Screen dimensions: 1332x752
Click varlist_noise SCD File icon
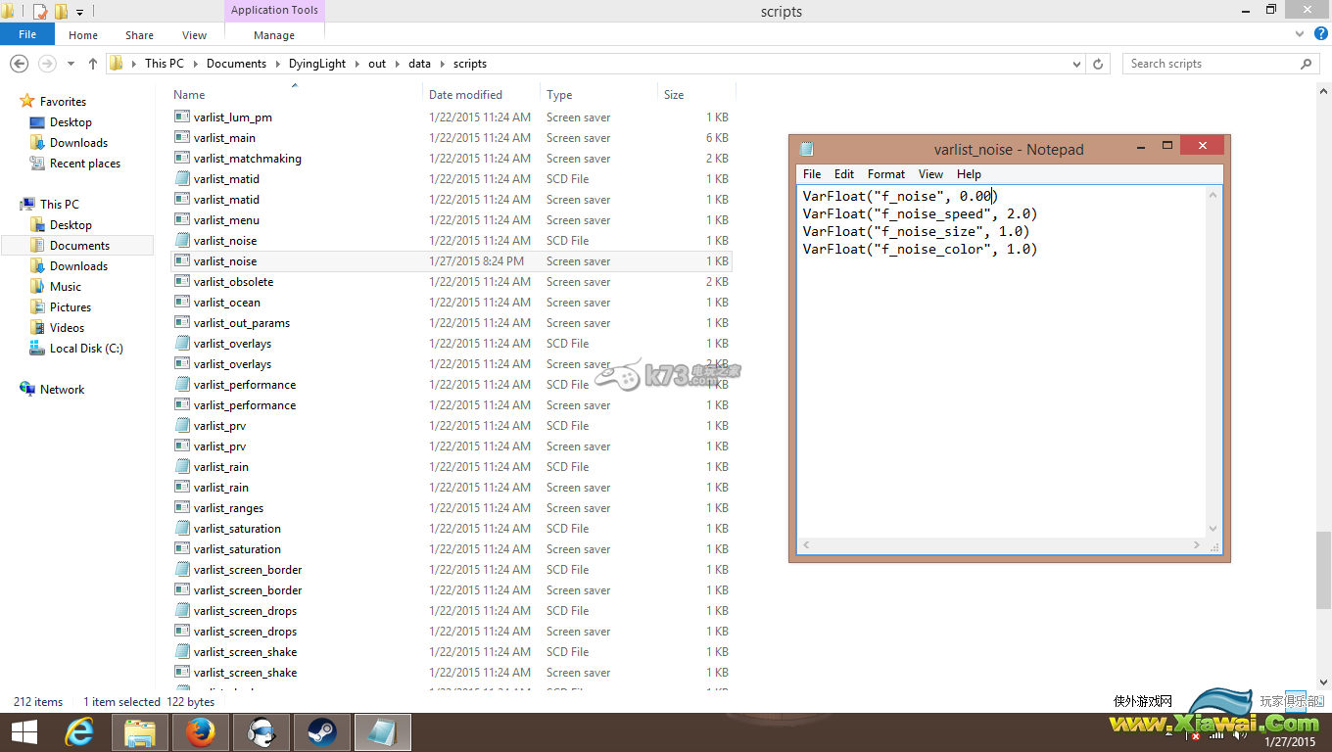(182, 240)
